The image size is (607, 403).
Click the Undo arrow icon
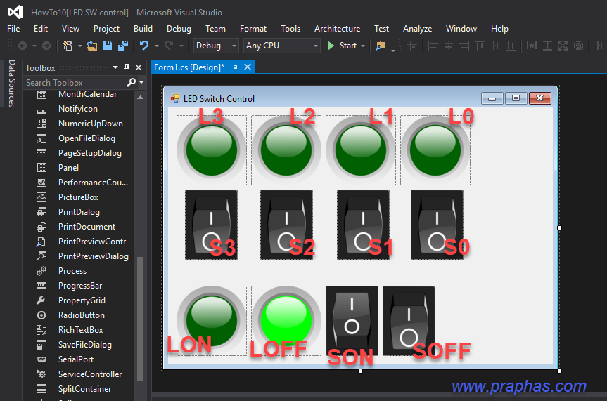pos(144,46)
